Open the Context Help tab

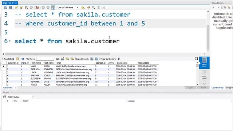click(217, 88)
